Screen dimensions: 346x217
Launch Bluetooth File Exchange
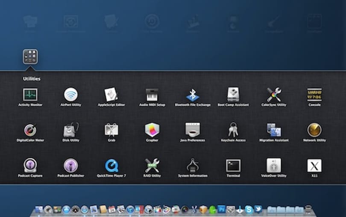pyautogui.click(x=192, y=95)
